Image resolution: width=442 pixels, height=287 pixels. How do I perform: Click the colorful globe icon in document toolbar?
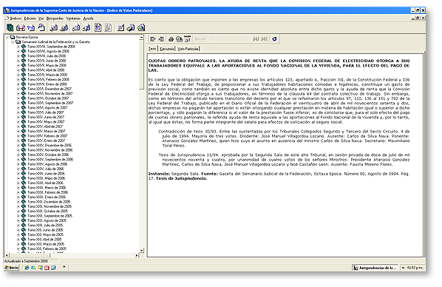pos(179,39)
